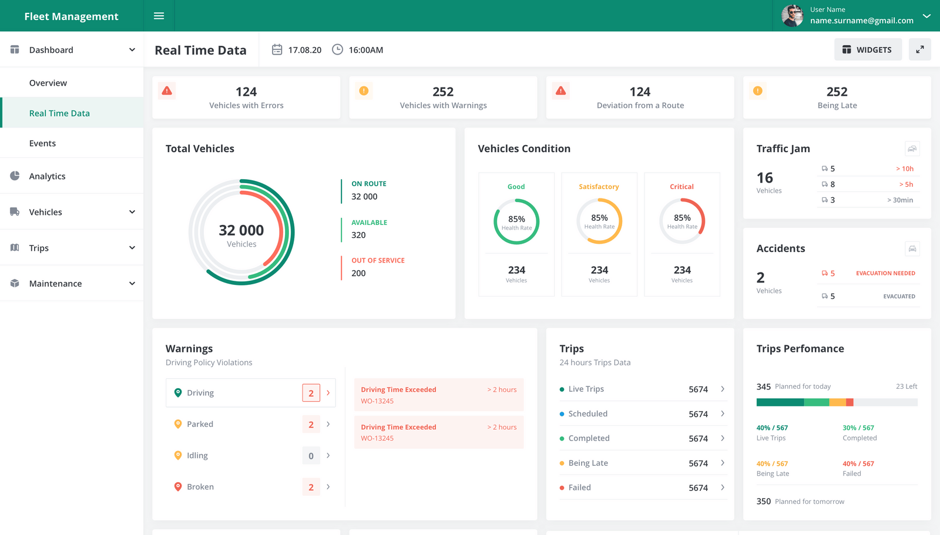Click the error alert icon on Vehicles with Errors

point(167,90)
